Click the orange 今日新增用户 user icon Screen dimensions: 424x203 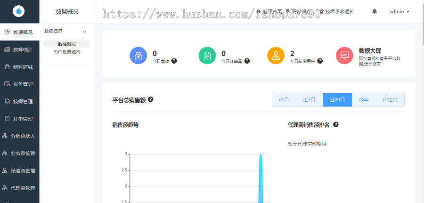[x=276, y=56]
